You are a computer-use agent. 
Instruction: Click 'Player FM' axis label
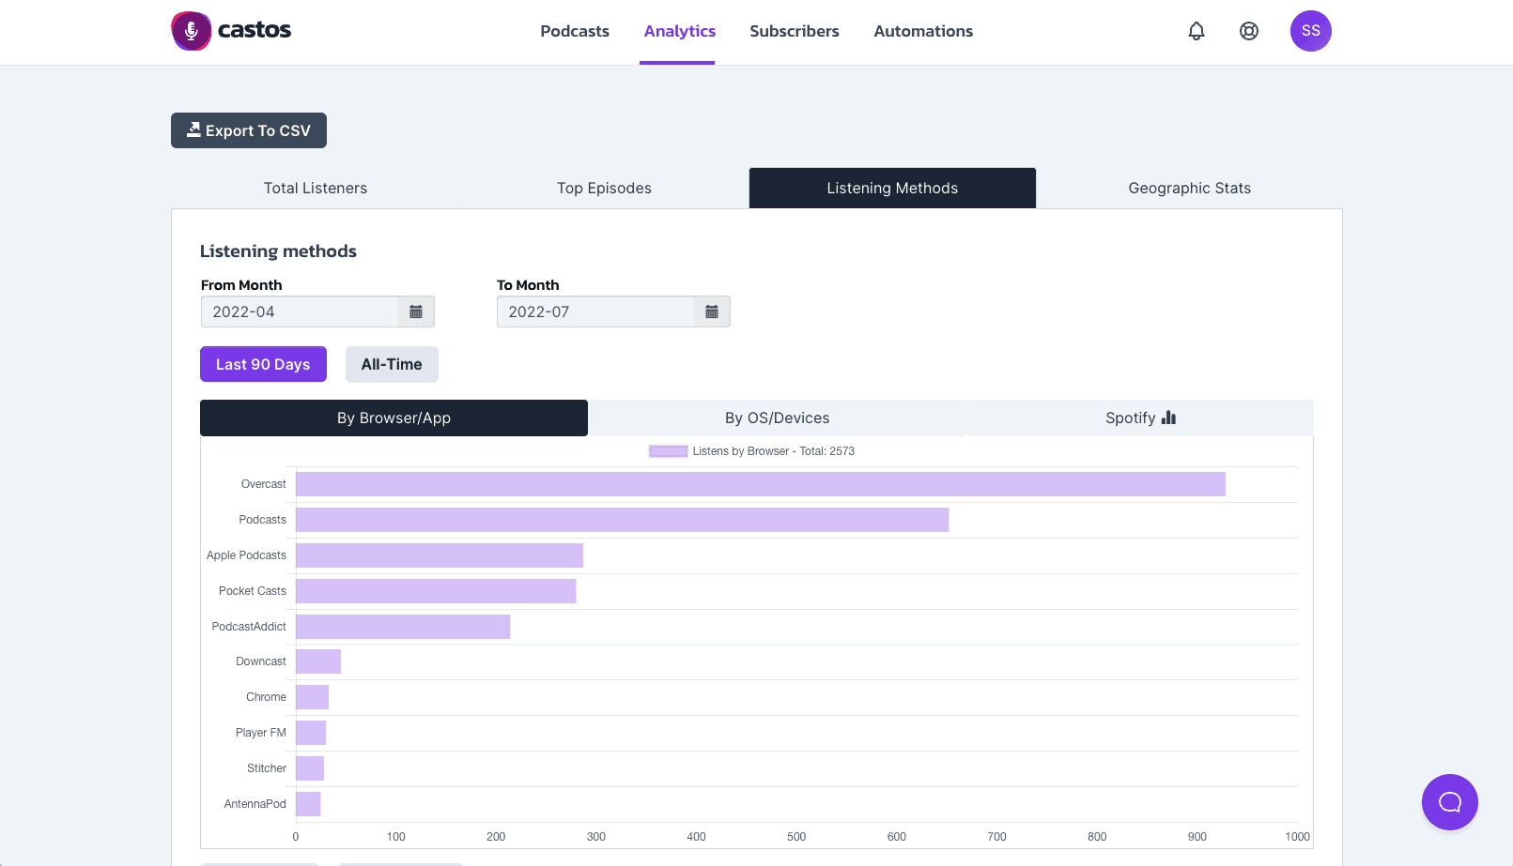(261, 733)
